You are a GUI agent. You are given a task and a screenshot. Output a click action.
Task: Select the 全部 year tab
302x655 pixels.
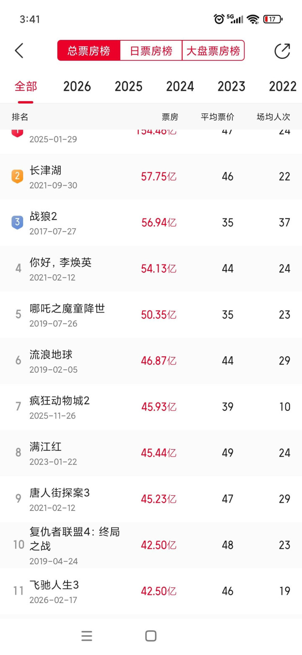pyautogui.click(x=26, y=87)
